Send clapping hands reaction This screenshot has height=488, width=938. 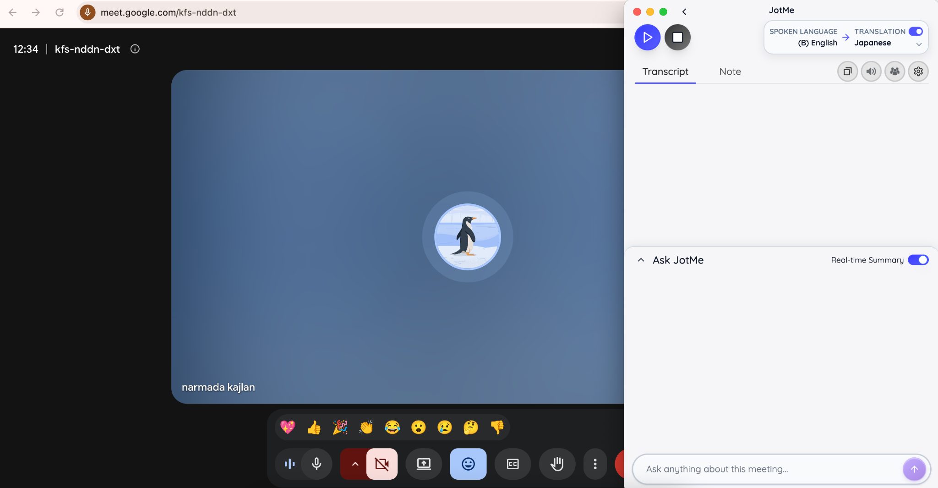click(366, 427)
